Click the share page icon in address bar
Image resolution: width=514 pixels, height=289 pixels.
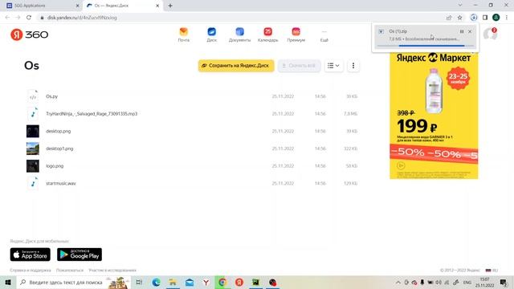point(449,18)
